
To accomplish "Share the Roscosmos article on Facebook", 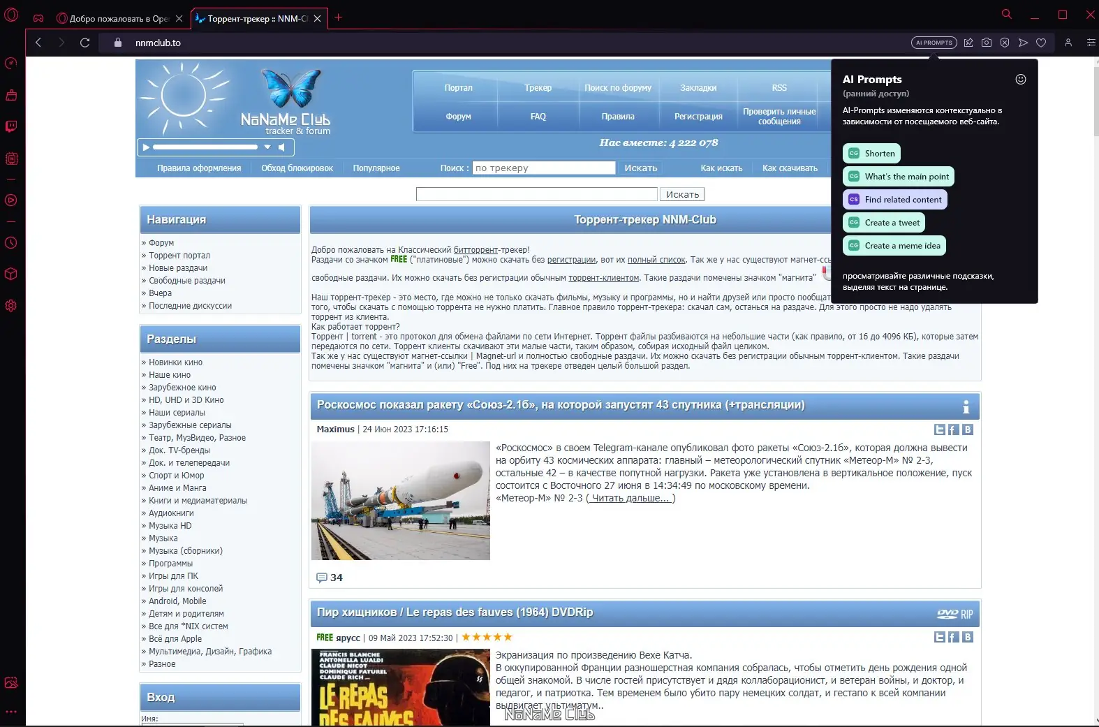I will (x=954, y=430).
